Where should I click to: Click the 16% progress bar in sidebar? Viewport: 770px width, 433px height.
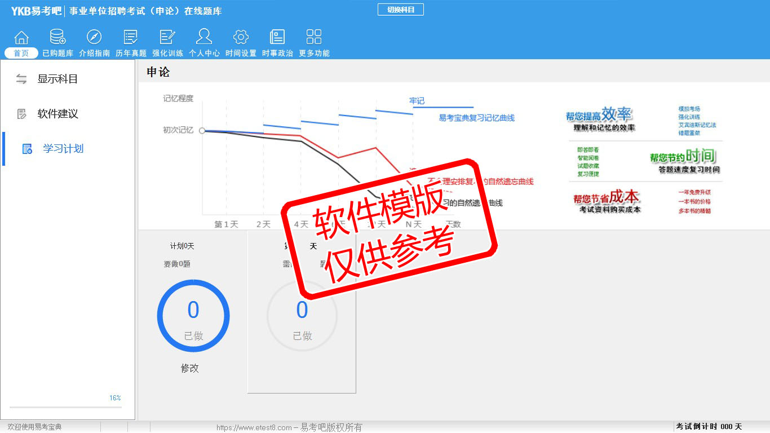[x=65, y=407]
